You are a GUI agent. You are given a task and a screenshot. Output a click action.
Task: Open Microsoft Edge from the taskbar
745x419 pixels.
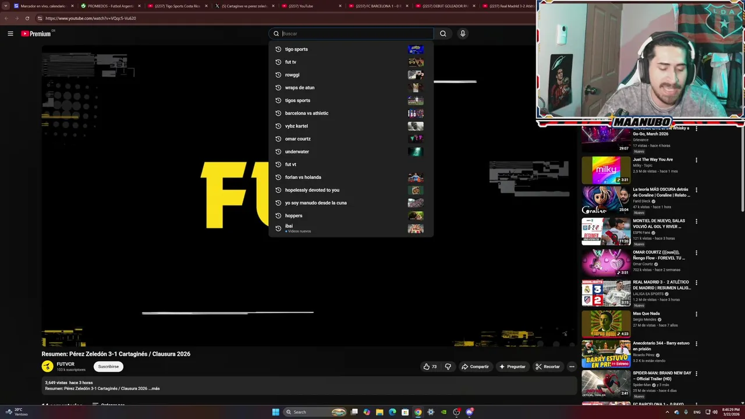click(x=392, y=412)
